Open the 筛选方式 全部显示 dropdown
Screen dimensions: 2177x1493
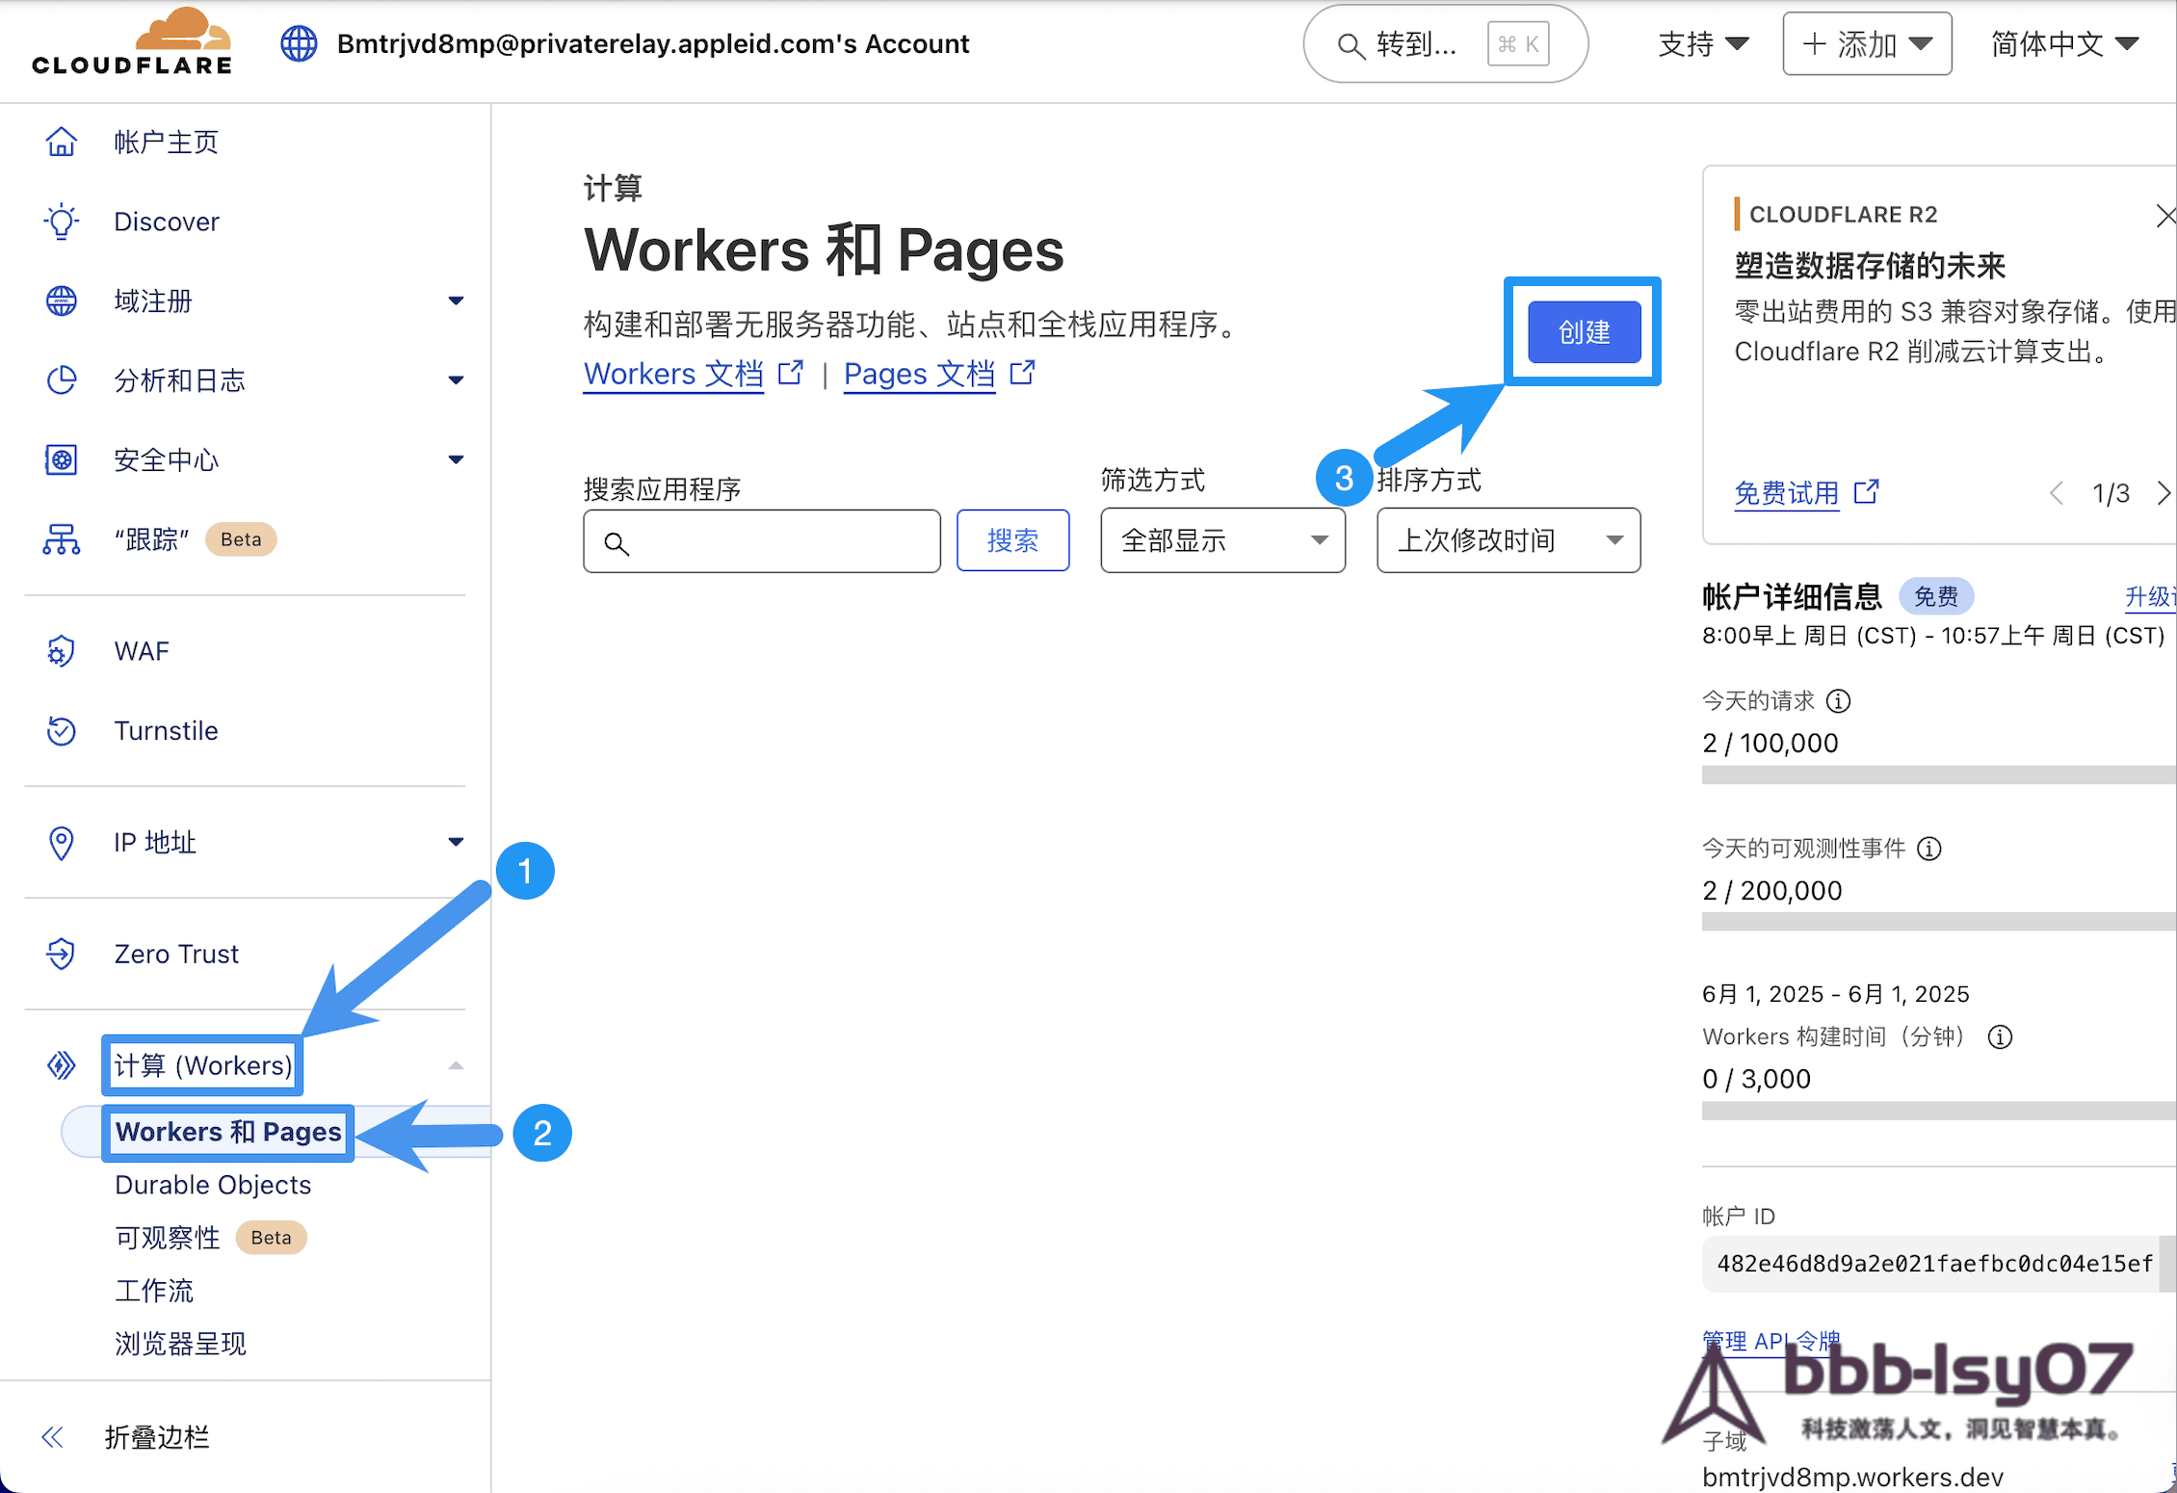click(x=1222, y=540)
